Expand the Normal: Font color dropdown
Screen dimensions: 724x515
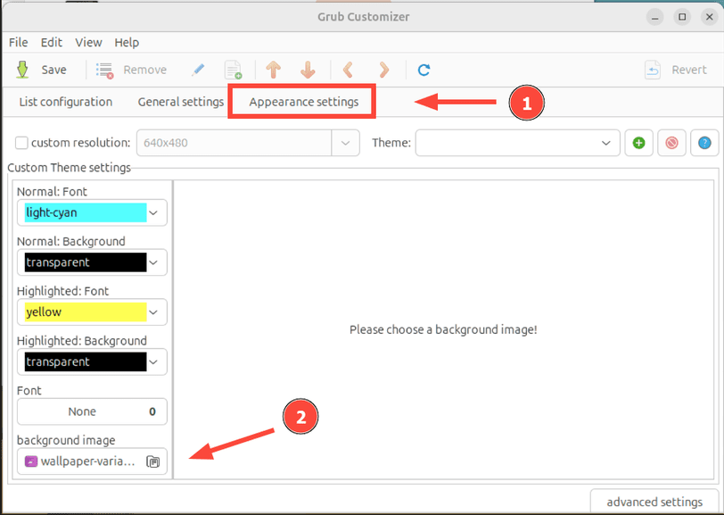click(x=92, y=212)
